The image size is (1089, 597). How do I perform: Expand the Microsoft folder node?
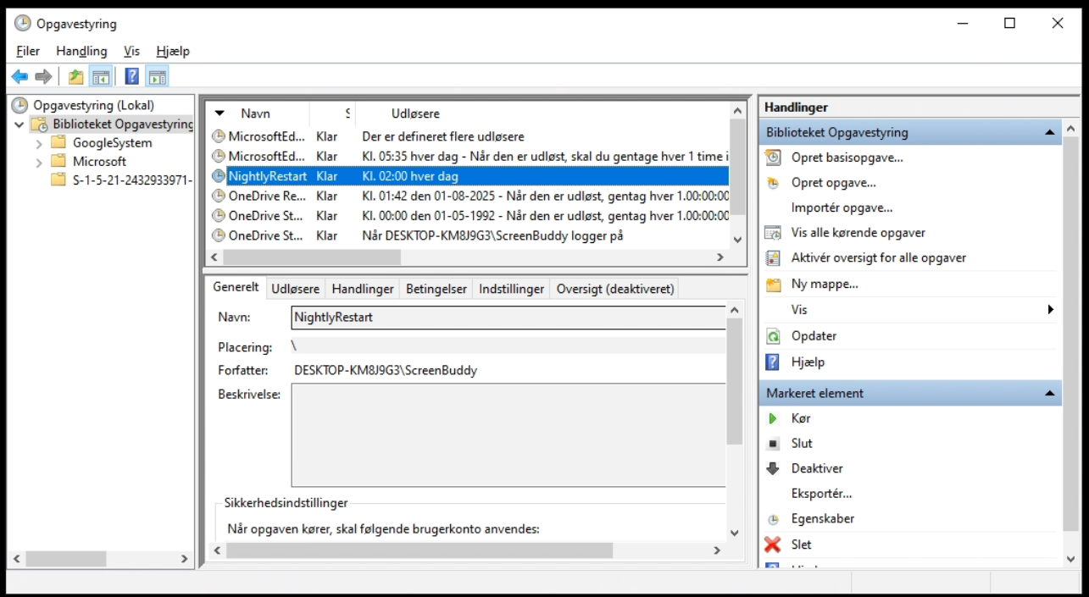pyautogui.click(x=39, y=162)
